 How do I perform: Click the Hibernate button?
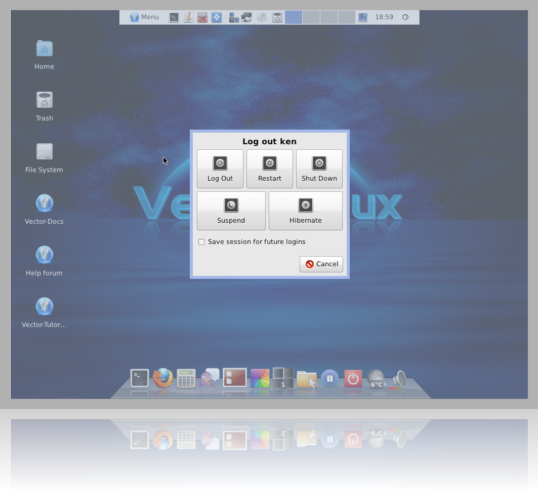pos(305,211)
